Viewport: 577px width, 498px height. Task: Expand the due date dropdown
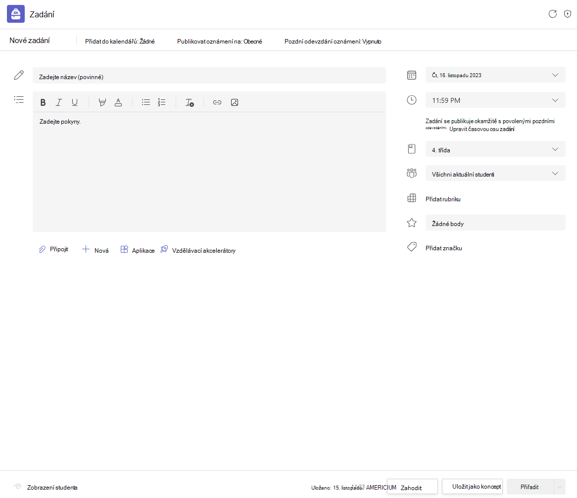pos(495,75)
